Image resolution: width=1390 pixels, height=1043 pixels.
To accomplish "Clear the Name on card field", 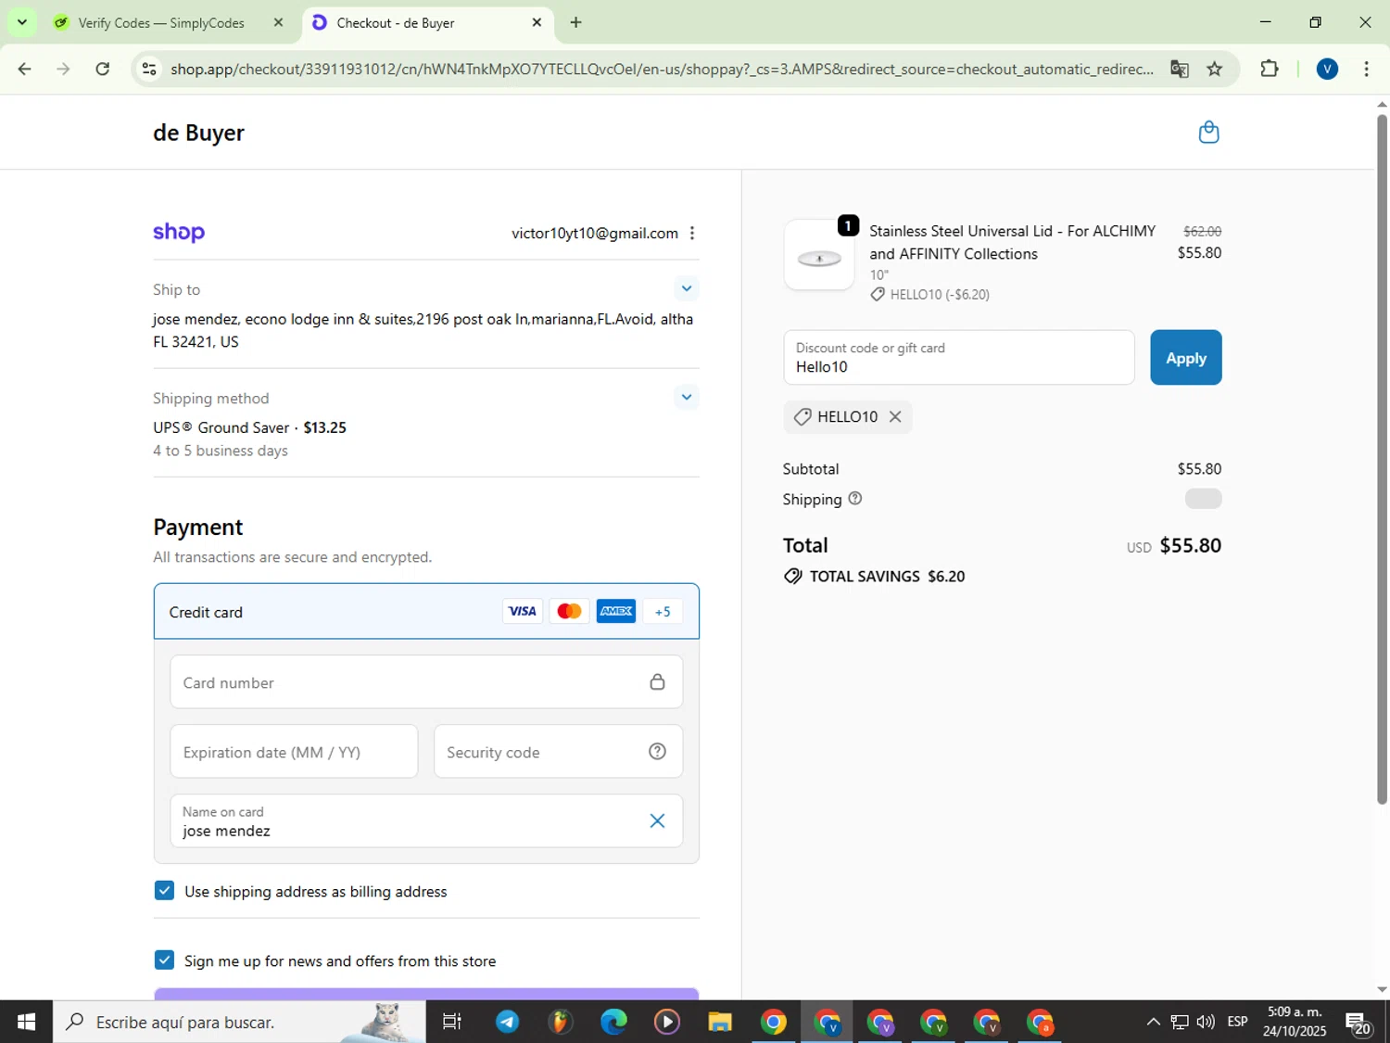I will click(x=657, y=820).
